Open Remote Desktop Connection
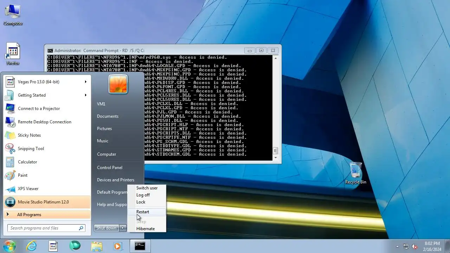Image resolution: width=450 pixels, height=253 pixels. coord(47,122)
